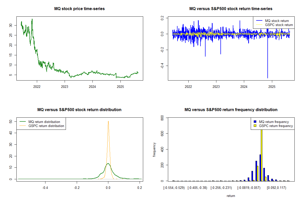Click the yellow square for GSPC return frequency
The height and width of the screenshot is (202, 303).
(255, 126)
